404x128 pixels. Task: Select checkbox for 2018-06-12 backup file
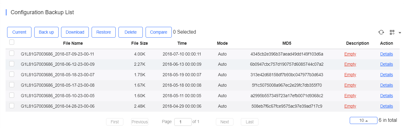click(x=12, y=64)
